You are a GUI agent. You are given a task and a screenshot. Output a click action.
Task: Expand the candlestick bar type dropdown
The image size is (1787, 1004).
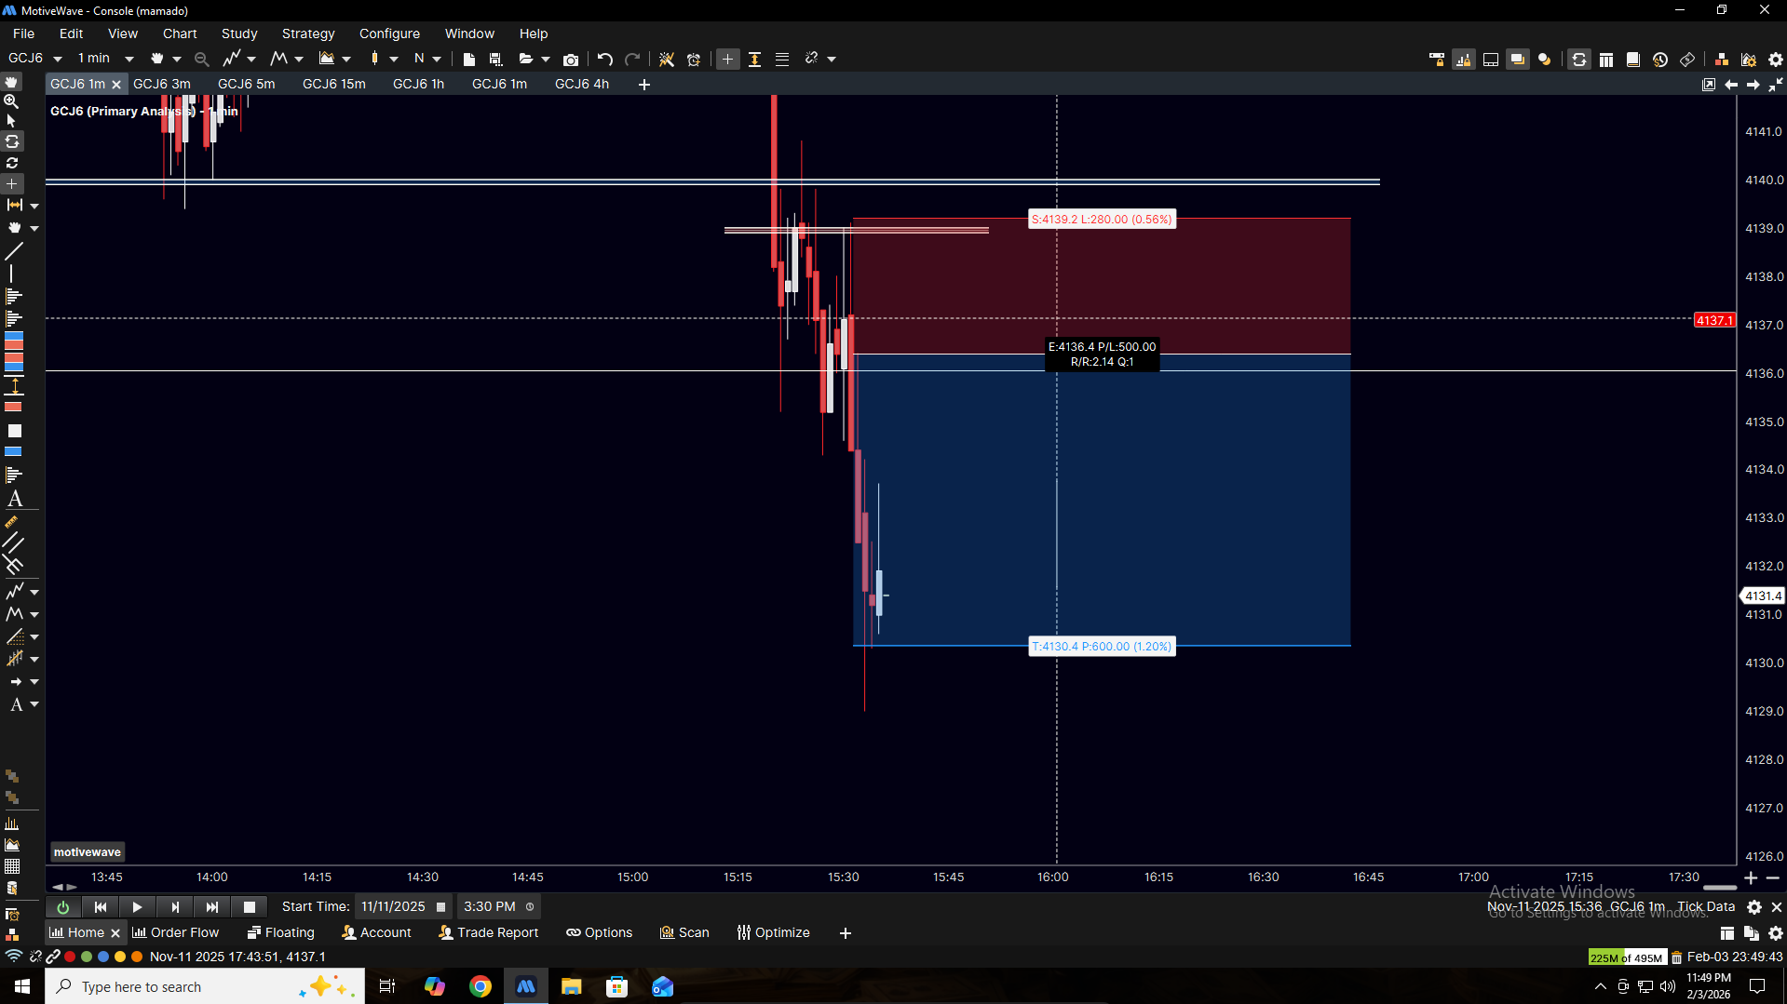(394, 59)
